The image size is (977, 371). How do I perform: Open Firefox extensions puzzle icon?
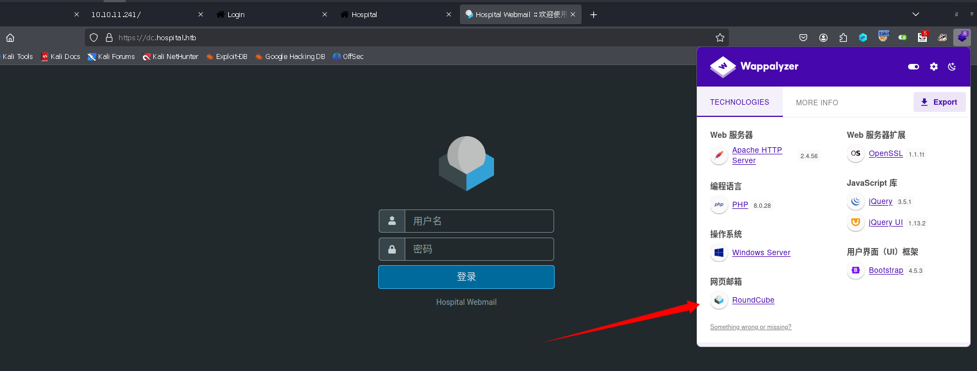(x=843, y=37)
